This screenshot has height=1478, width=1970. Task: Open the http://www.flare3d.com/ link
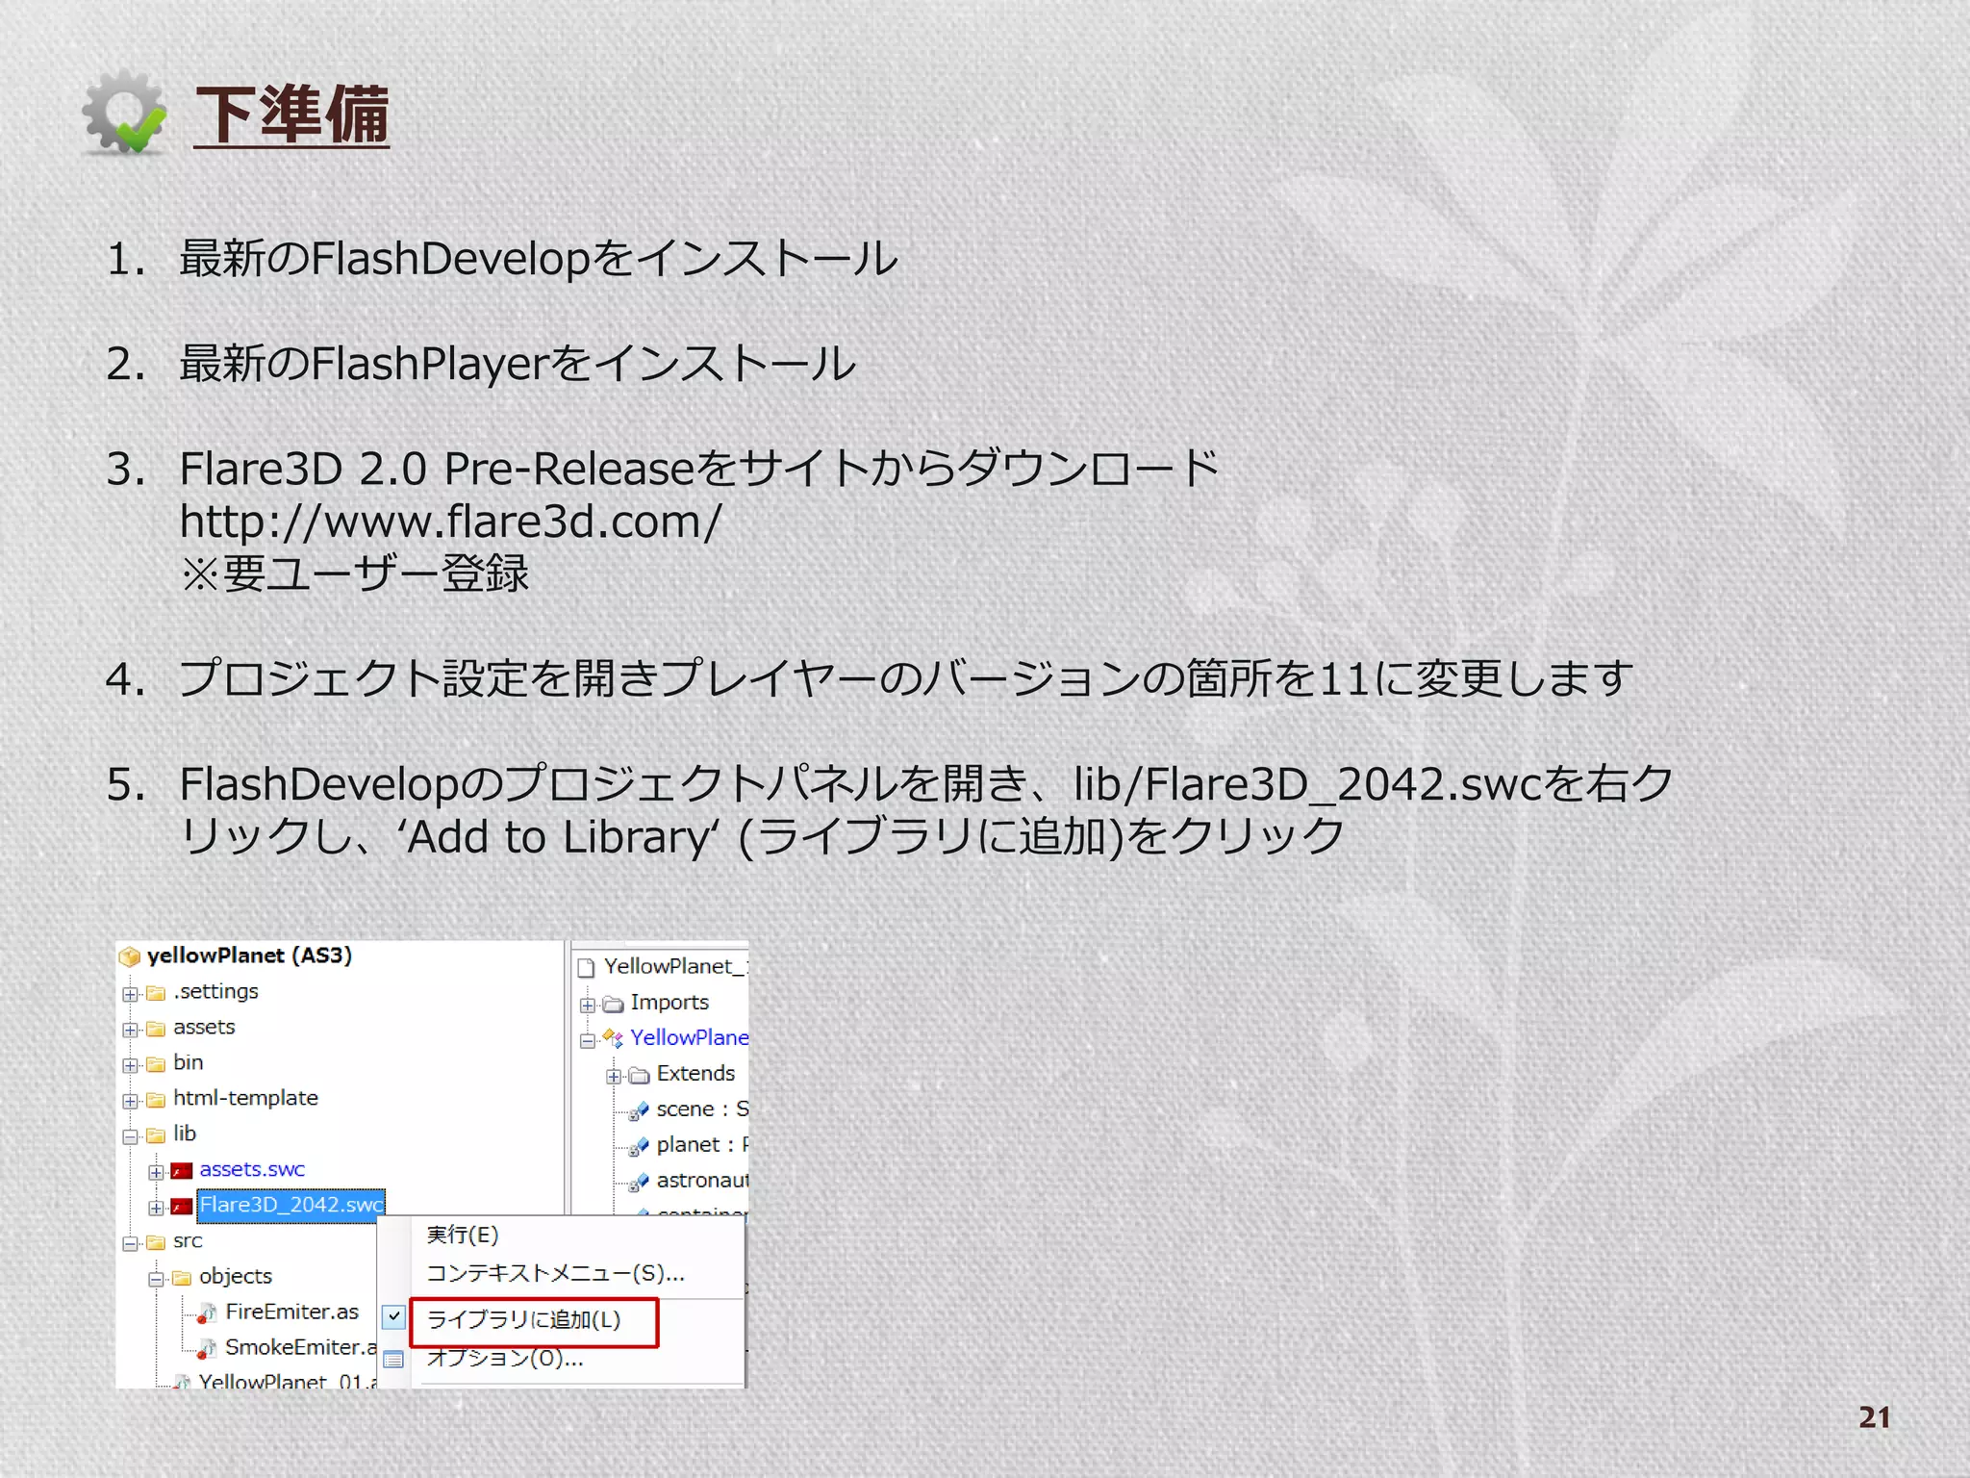tap(450, 522)
